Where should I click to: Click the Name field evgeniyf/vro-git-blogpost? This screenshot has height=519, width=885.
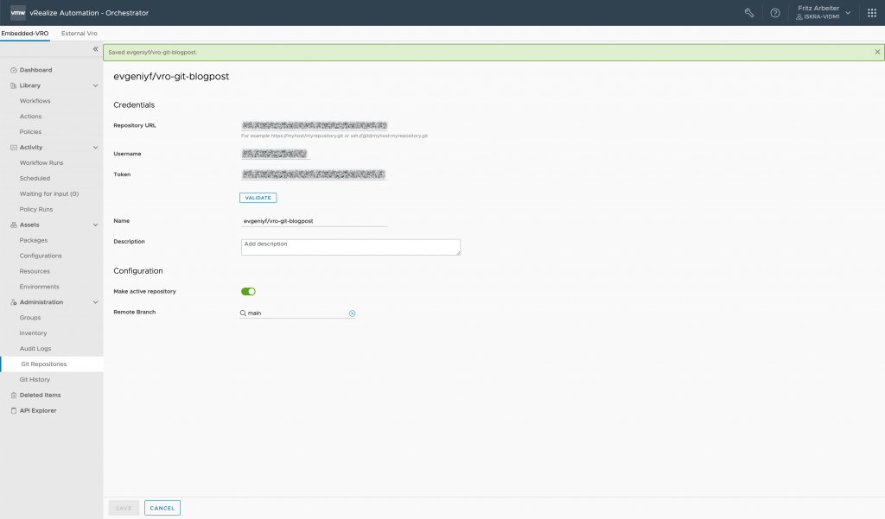click(x=314, y=221)
